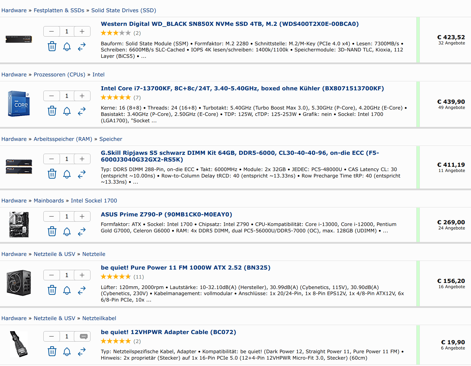View the 24 Angebote for ASUS Prime Z790-P

click(452, 228)
